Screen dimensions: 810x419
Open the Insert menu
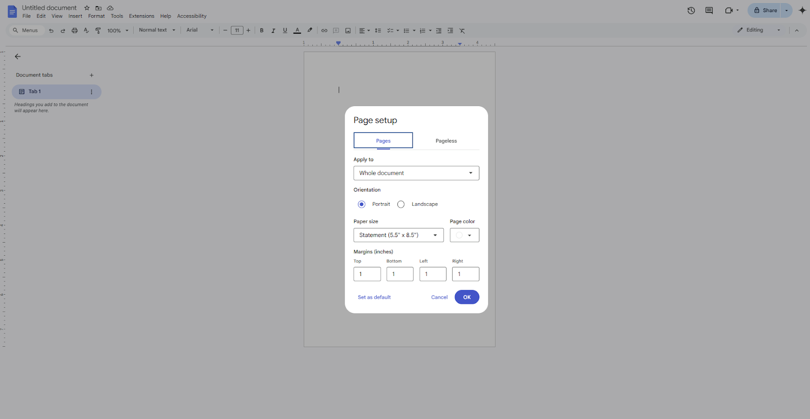75,16
